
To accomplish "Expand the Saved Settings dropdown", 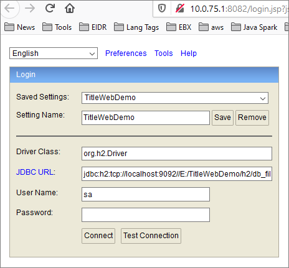I will pyautogui.click(x=175, y=98).
